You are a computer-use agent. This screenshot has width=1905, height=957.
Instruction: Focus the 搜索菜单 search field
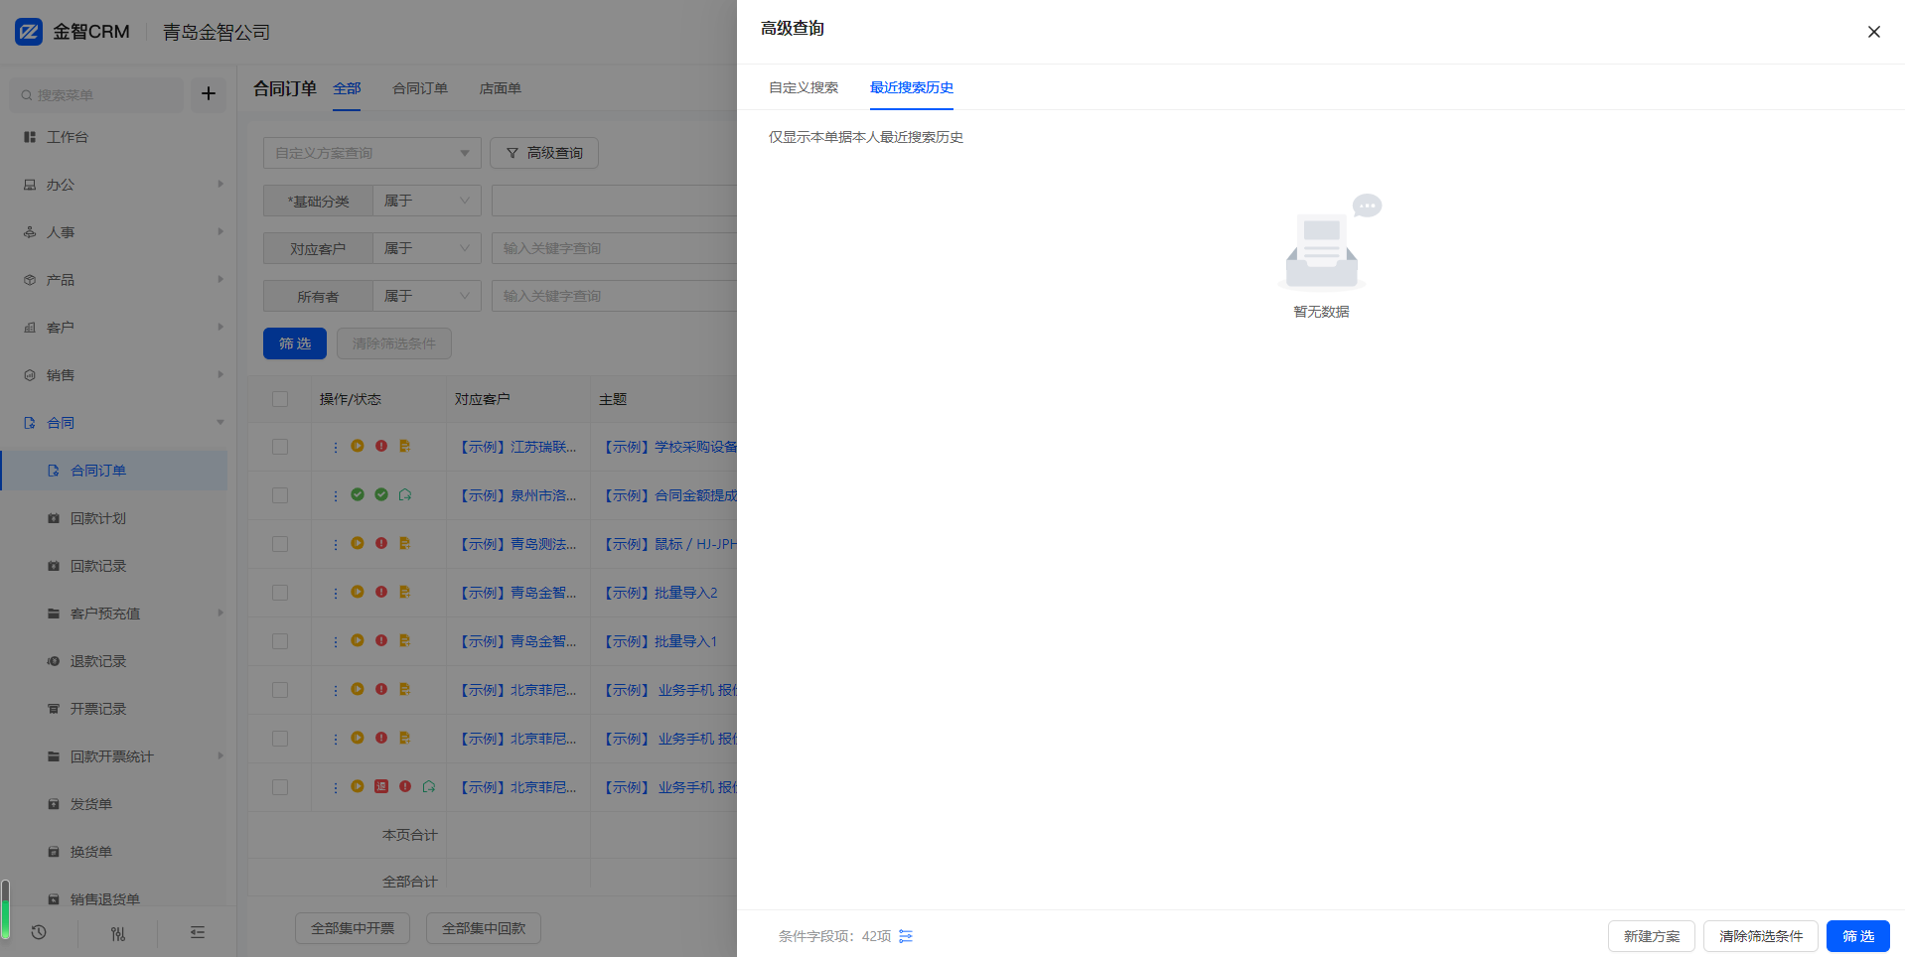click(96, 95)
